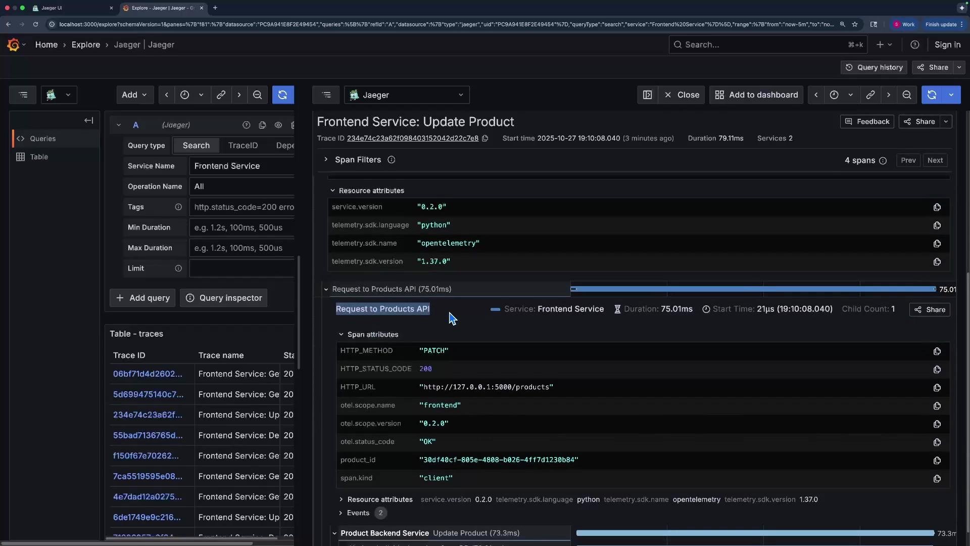The height and width of the screenshot is (546, 970).
Task: Open the Queries sidebar item
Action: [56, 139]
